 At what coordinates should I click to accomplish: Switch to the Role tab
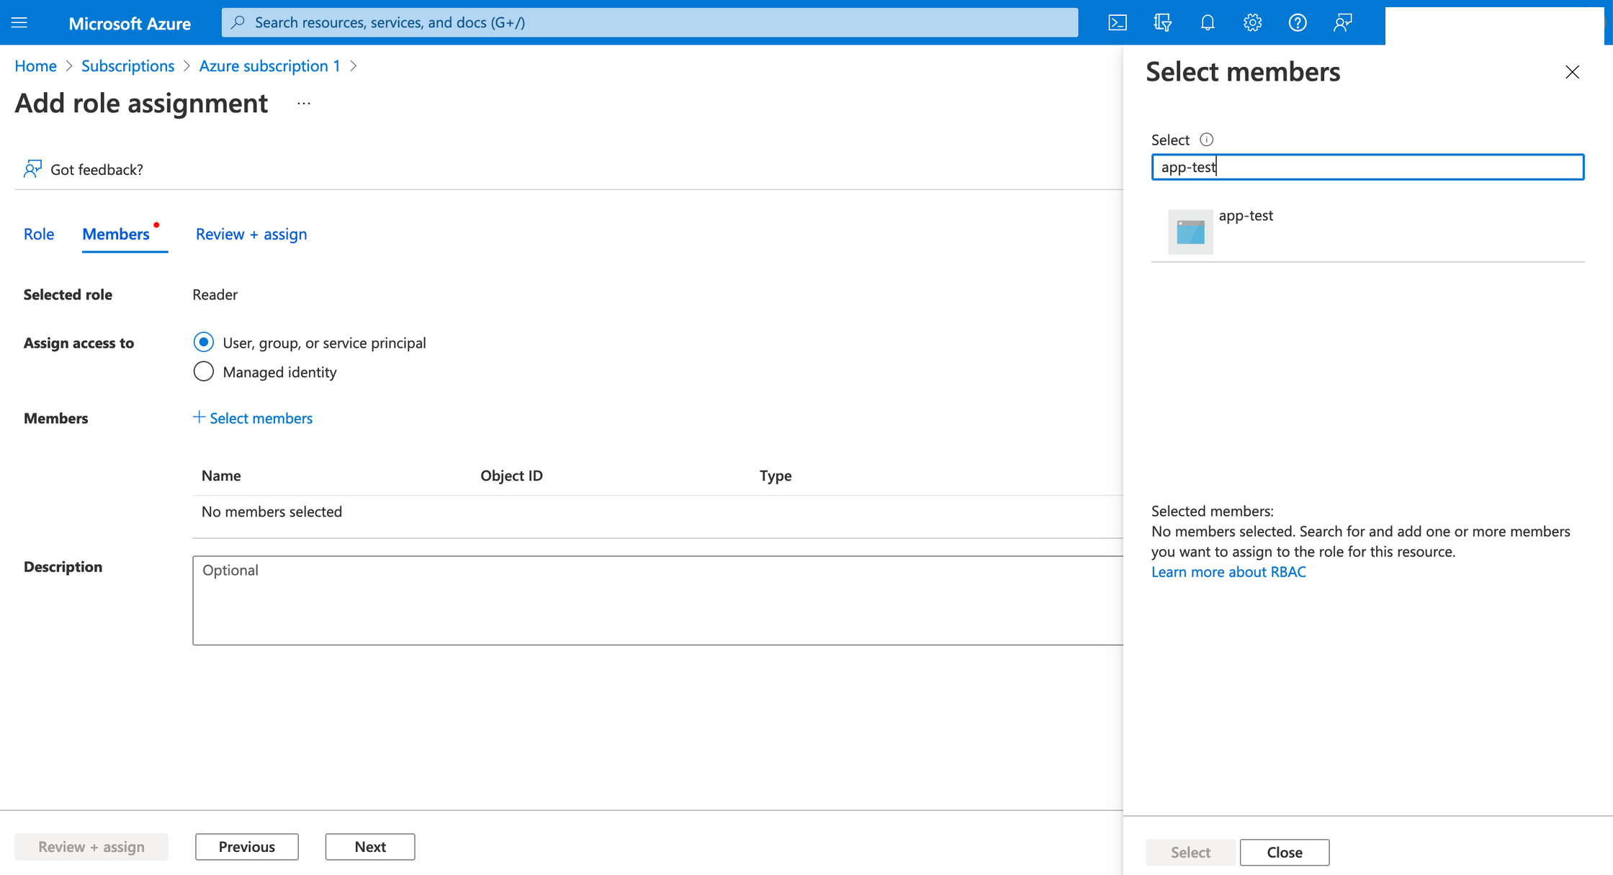pyautogui.click(x=39, y=234)
